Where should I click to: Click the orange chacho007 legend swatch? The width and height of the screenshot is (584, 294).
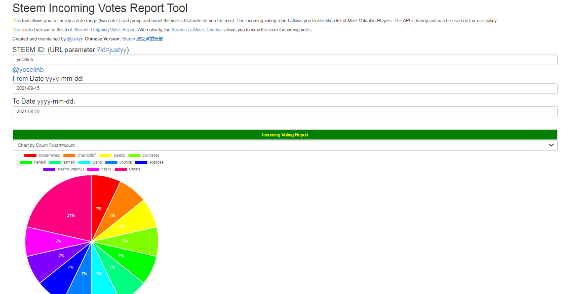tap(69, 156)
